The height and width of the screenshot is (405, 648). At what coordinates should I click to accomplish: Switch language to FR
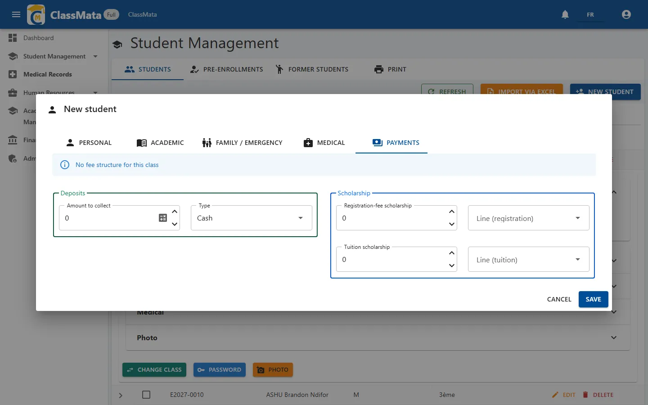click(590, 14)
